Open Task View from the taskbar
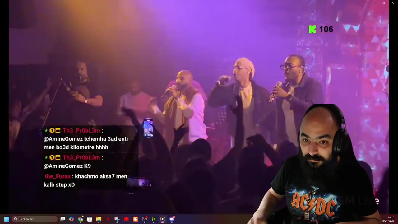Image resolution: width=398 pixels, height=224 pixels. coord(62,219)
